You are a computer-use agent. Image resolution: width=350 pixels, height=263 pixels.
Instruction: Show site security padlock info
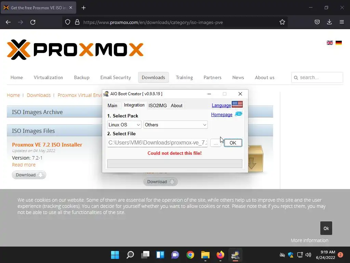(x=77, y=22)
